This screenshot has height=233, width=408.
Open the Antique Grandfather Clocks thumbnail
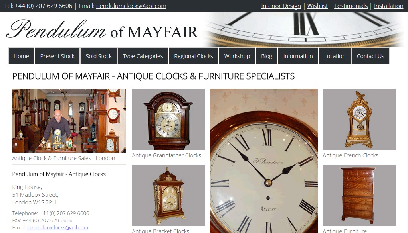[x=168, y=119]
